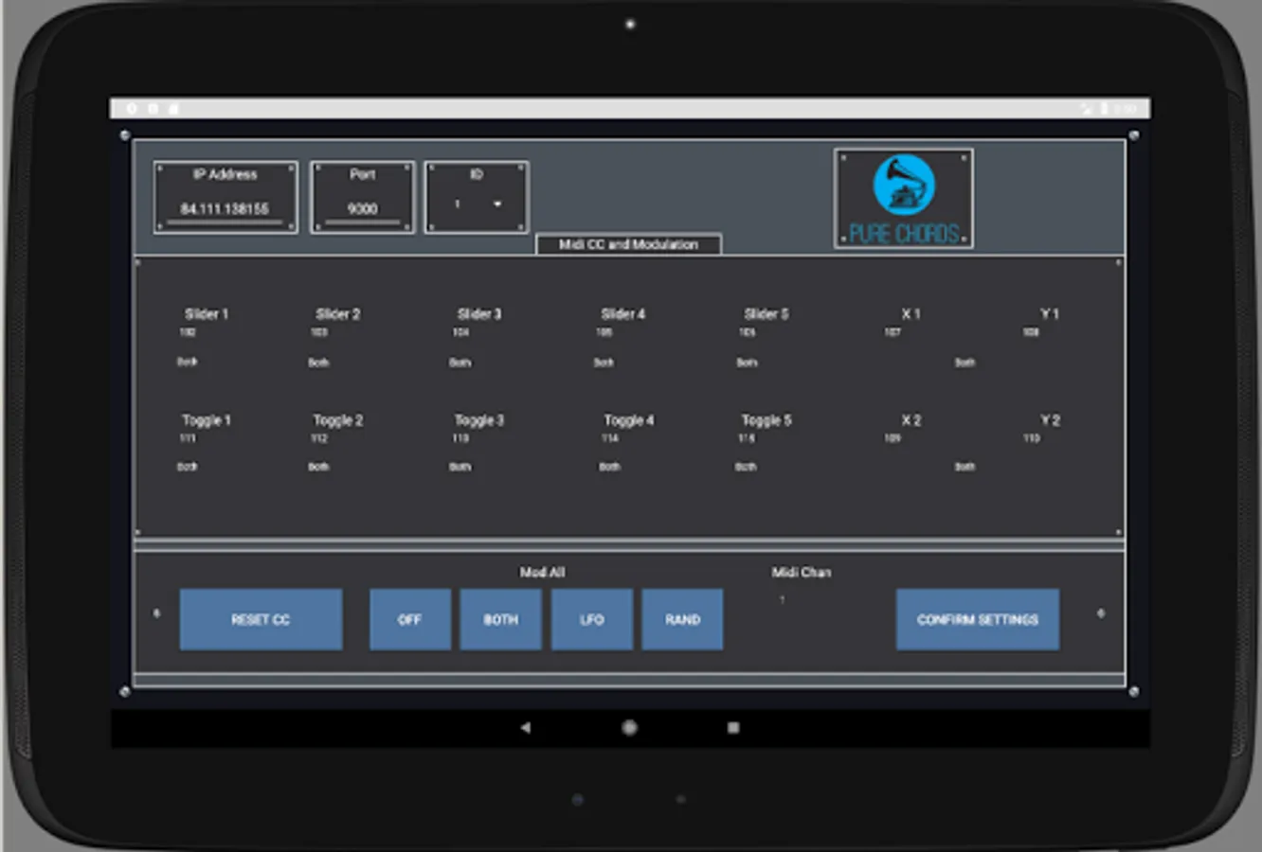This screenshot has height=852, width=1262.
Task: Open the Both dropdown for X1/Y1
Action: (965, 363)
